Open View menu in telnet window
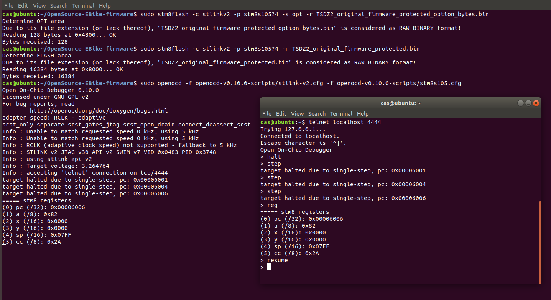This screenshot has width=551, height=300. click(x=297, y=114)
